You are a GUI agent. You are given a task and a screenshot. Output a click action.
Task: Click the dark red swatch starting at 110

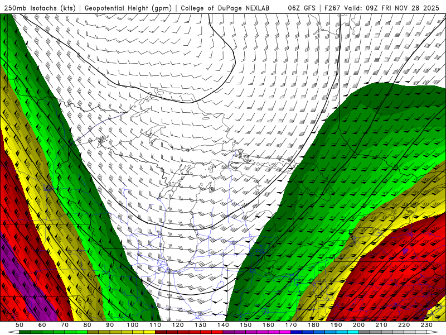161,332
